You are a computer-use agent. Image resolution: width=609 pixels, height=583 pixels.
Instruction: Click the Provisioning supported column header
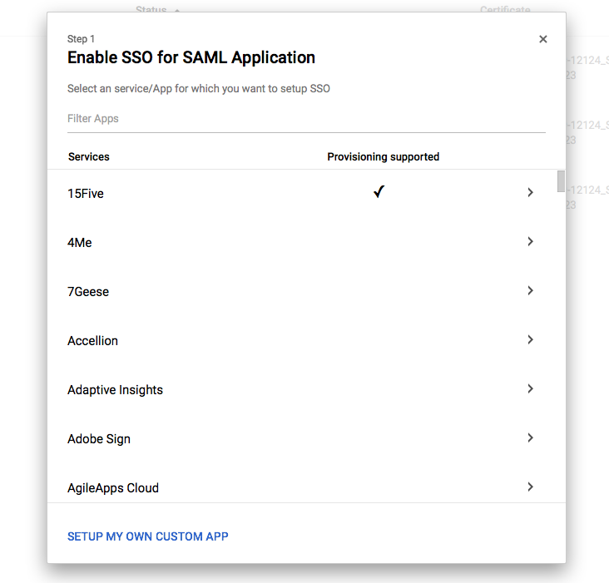383,157
